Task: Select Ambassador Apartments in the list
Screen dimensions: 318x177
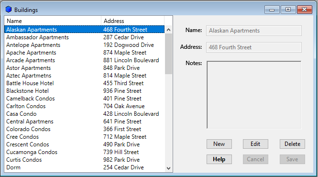Action: [x=84, y=37]
